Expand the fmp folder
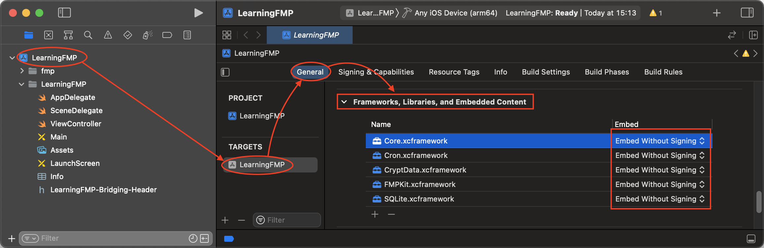The width and height of the screenshot is (764, 248). [x=22, y=71]
